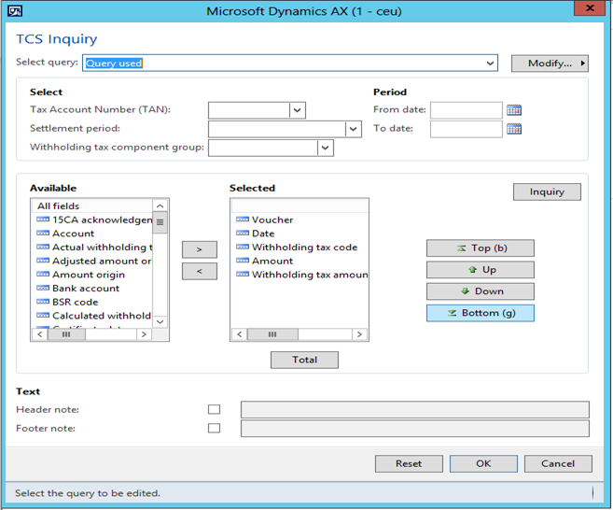Click the Footer note text field
This screenshot has width=613, height=510.
415,428
